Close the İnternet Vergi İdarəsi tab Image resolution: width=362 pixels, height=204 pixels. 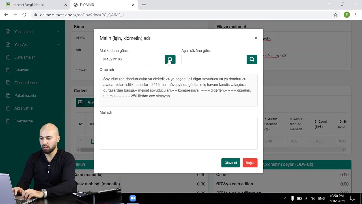[66, 5]
